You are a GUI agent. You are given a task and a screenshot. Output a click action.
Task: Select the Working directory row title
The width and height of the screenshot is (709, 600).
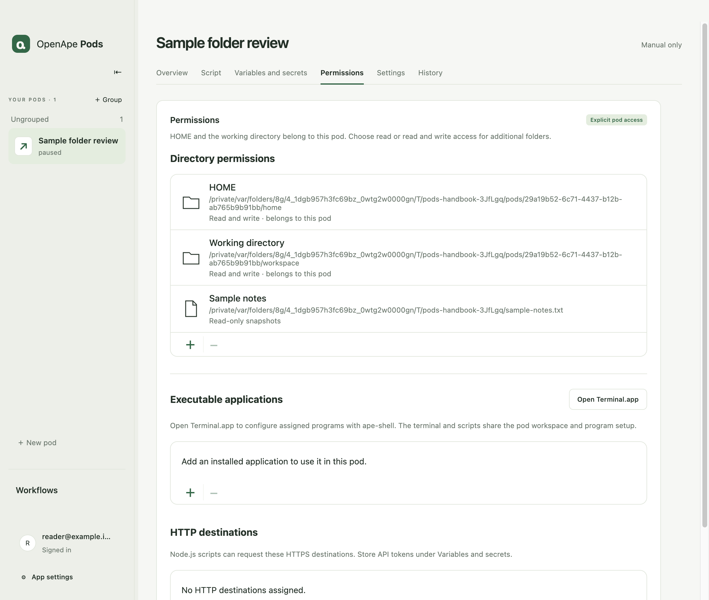[x=247, y=243]
